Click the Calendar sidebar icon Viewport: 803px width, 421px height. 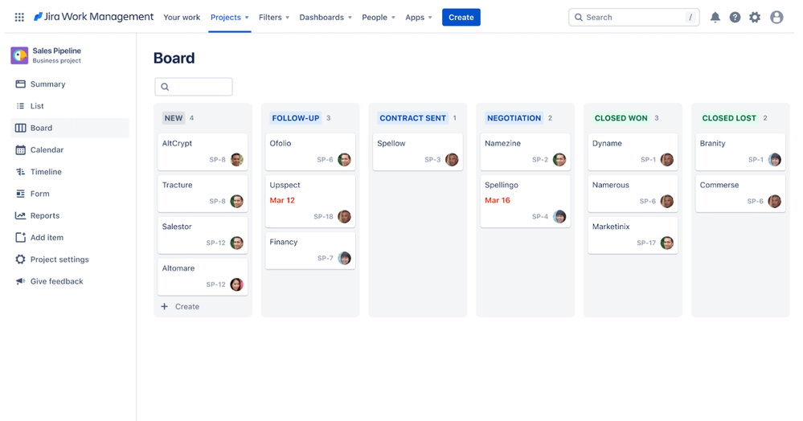pos(20,149)
